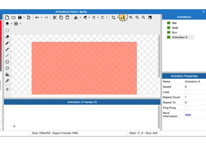Select the Run animation
Viewport: 206px width, 146px height.
(x=174, y=32)
